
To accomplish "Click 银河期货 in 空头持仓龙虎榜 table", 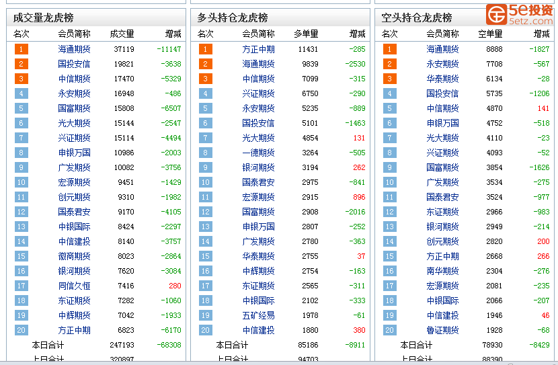I will tap(442, 227).
